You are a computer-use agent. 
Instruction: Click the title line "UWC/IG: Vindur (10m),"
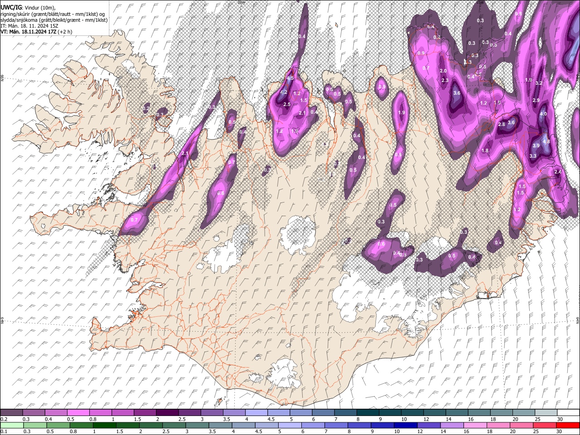28,8
